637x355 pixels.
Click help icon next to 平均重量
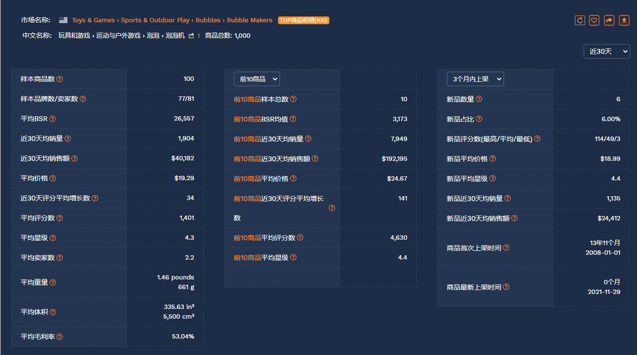point(53,282)
